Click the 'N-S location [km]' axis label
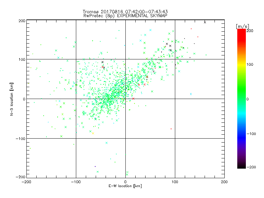 (x=12, y=99)
